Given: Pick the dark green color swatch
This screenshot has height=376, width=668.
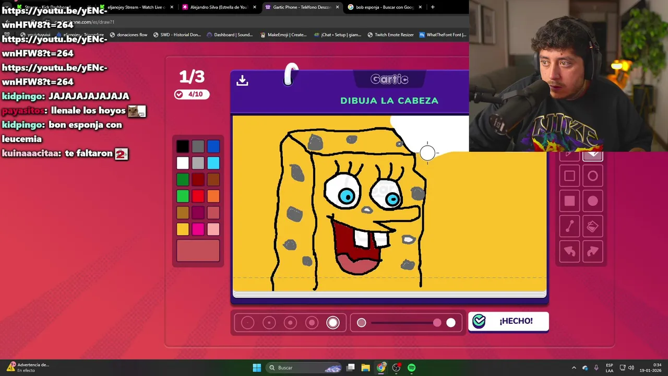Looking at the screenshot, I should coord(183,180).
